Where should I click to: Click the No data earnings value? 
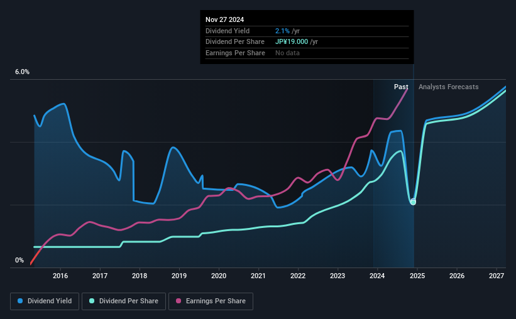(x=287, y=53)
